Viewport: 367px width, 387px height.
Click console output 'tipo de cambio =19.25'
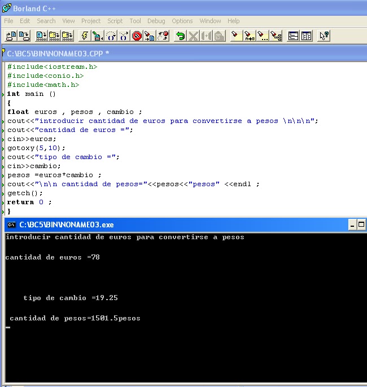(71, 298)
